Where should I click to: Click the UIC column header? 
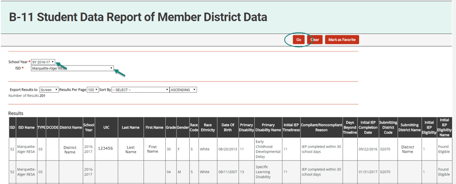coord(106,127)
